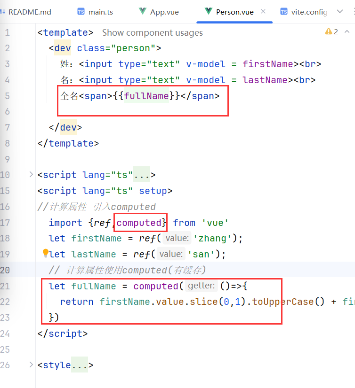Click the 'san' string on line 19

(x=201, y=254)
